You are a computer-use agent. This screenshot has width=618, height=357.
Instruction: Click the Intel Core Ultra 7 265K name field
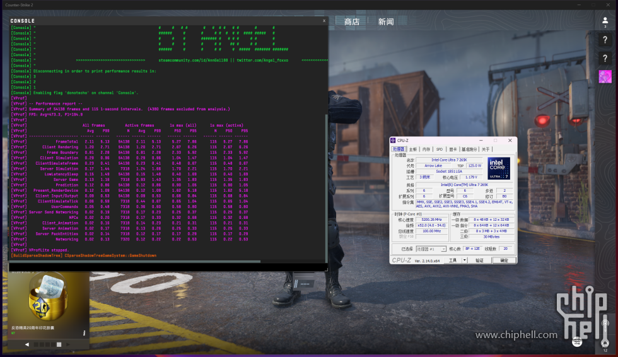(x=449, y=160)
